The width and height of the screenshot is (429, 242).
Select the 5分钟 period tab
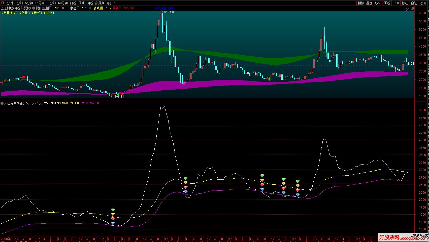[29, 3]
